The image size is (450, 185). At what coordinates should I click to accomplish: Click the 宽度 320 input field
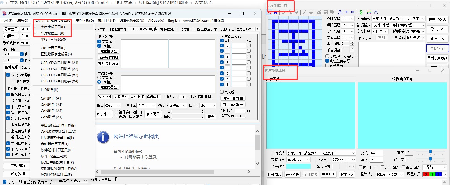376,153
